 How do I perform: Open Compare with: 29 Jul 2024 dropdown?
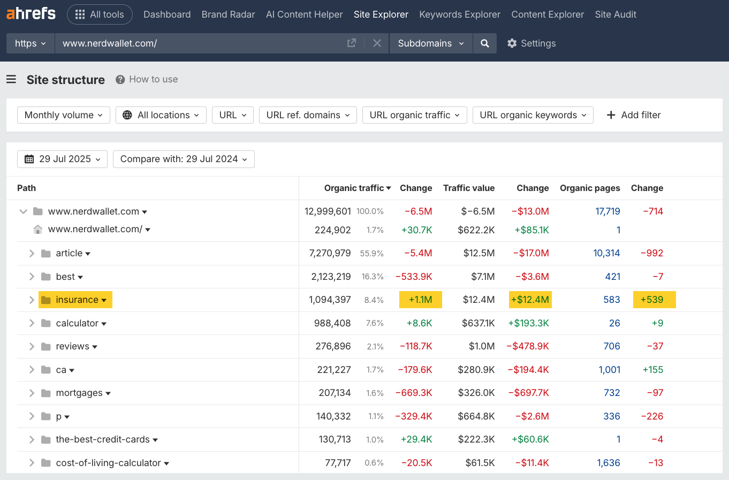184,159
